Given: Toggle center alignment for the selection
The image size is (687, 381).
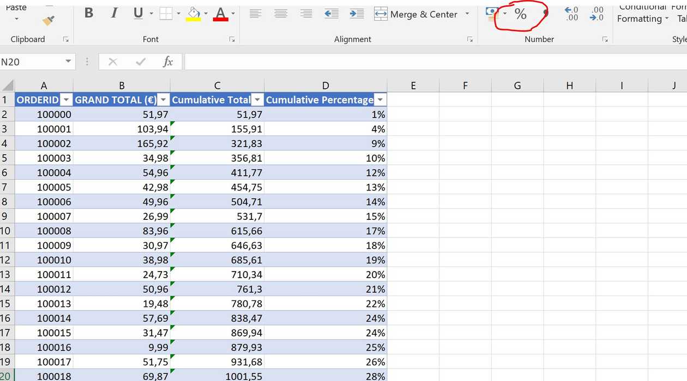Looking at the screenshot, I should (x=280, y=14).
